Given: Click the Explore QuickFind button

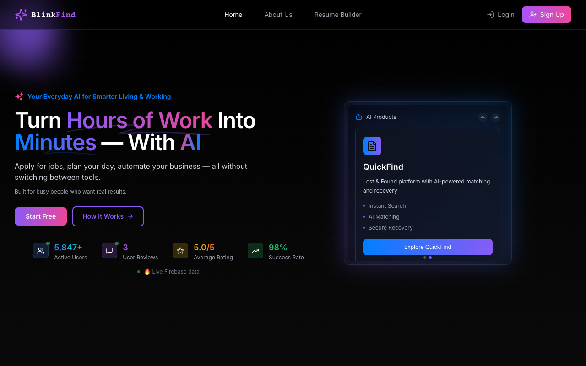Looking at the screenshot, I should pyautogui.click(x=428, y=247).
